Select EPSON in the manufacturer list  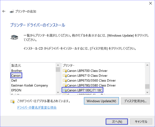tap(16, 90)
